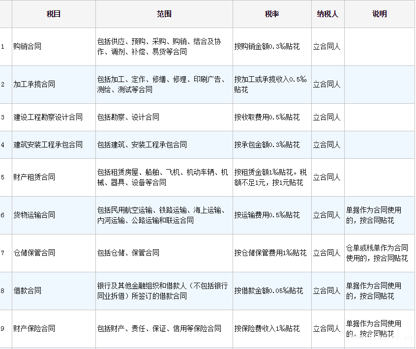Select the 按购销金额0.3%贴花 cell
Viewport: 416px width, 349px height.
point(267,47)
